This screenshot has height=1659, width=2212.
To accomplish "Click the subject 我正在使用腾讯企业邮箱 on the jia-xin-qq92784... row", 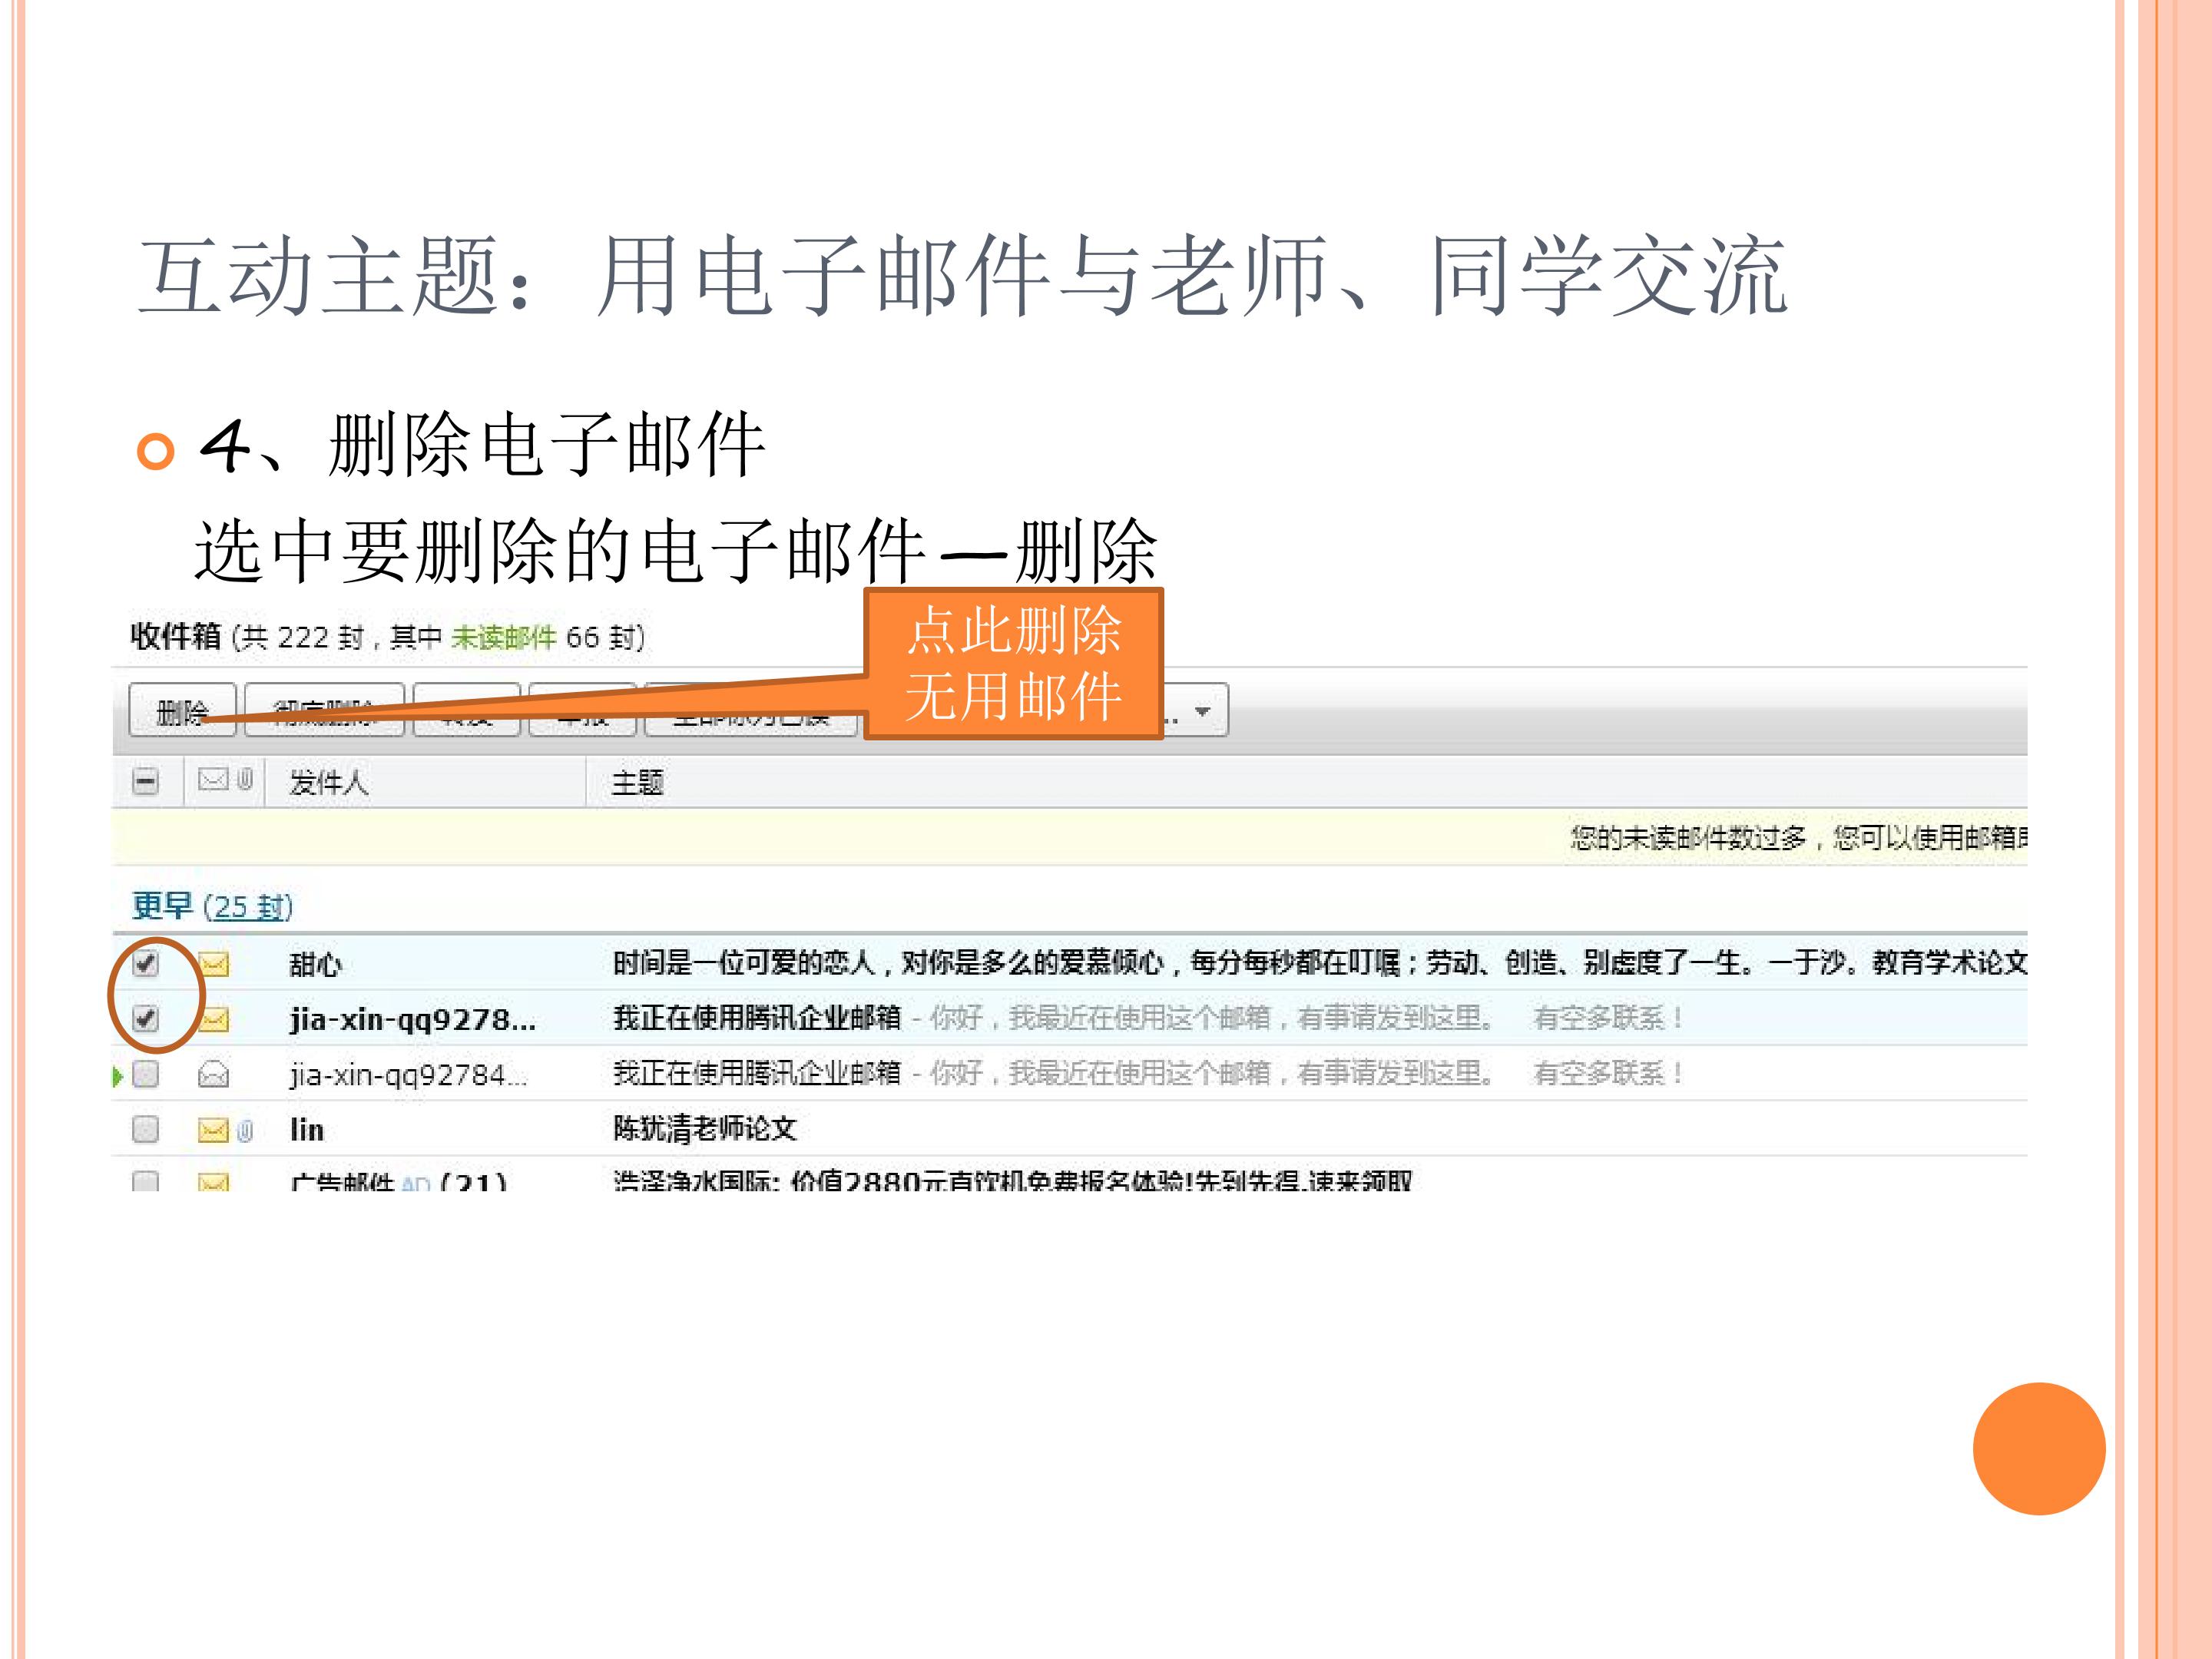I will [x=757, y=1074].
